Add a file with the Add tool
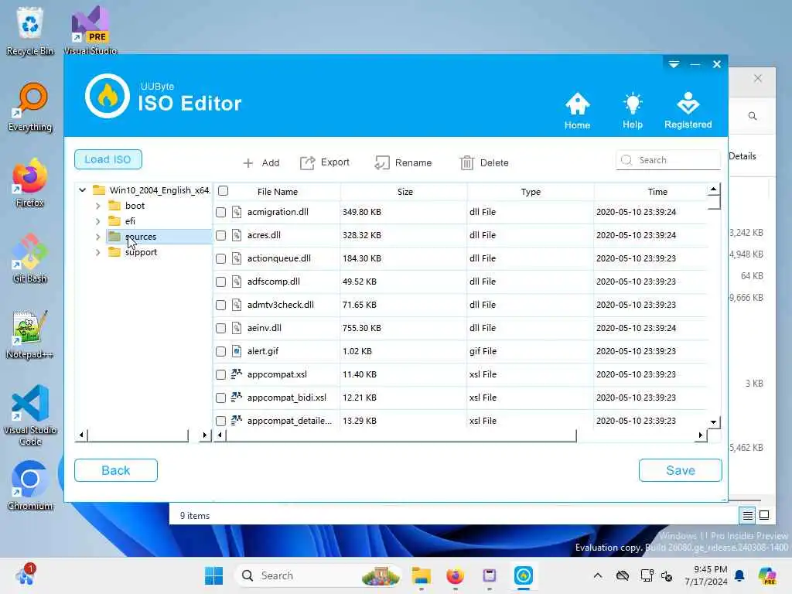Image resolution: width=792 pixels, height=594 pixels. (x=261, y=162)
